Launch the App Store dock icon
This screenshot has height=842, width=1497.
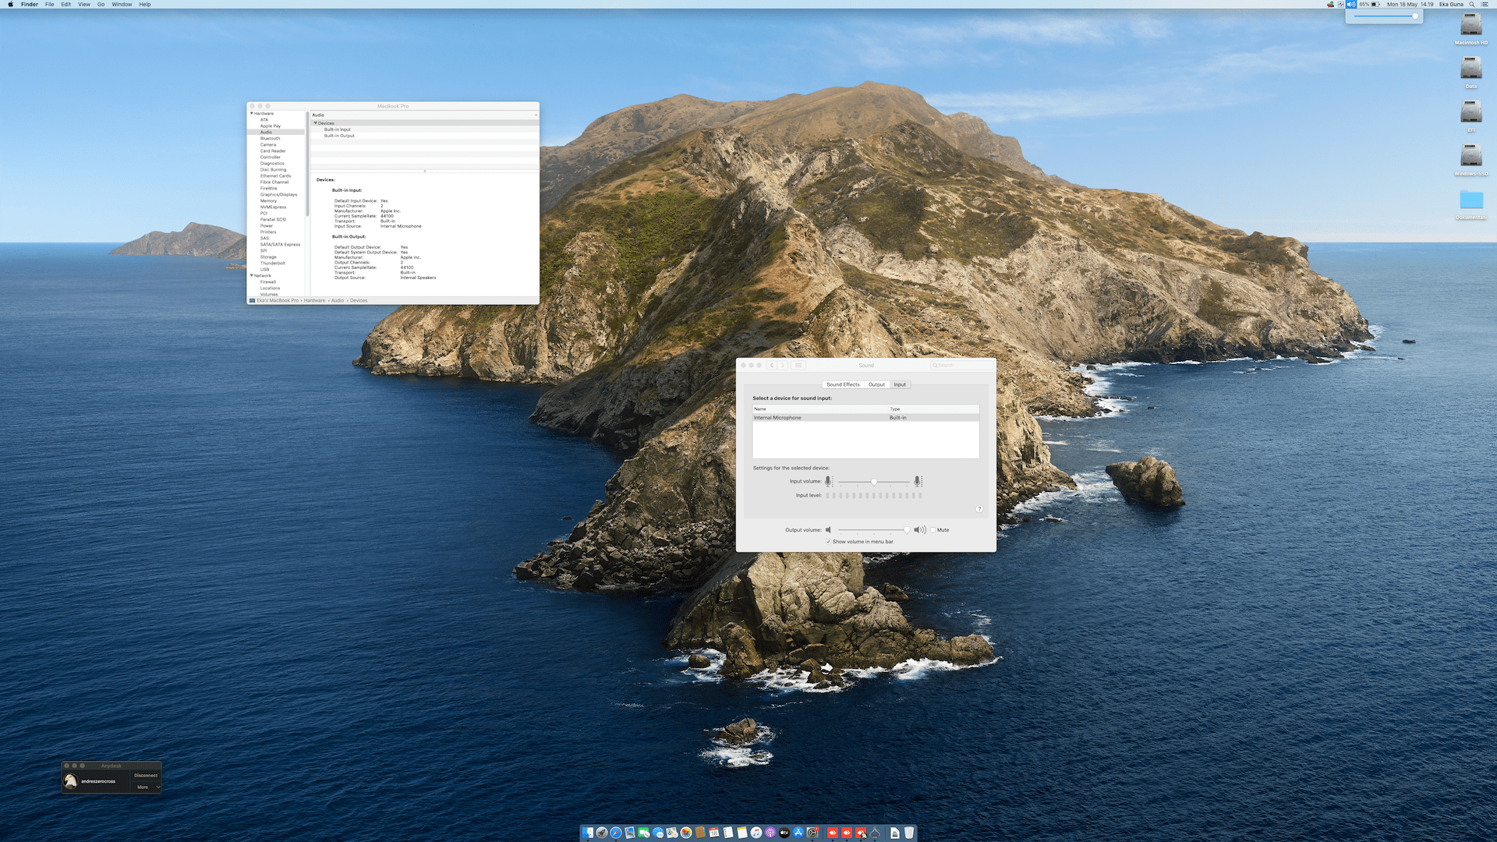pos(798,833)
